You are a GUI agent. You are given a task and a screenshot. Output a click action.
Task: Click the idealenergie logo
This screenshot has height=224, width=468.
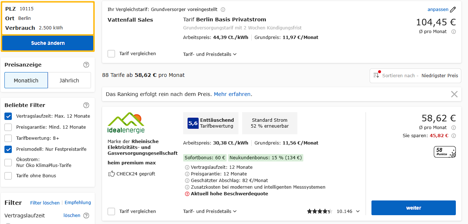click(126, 122)
